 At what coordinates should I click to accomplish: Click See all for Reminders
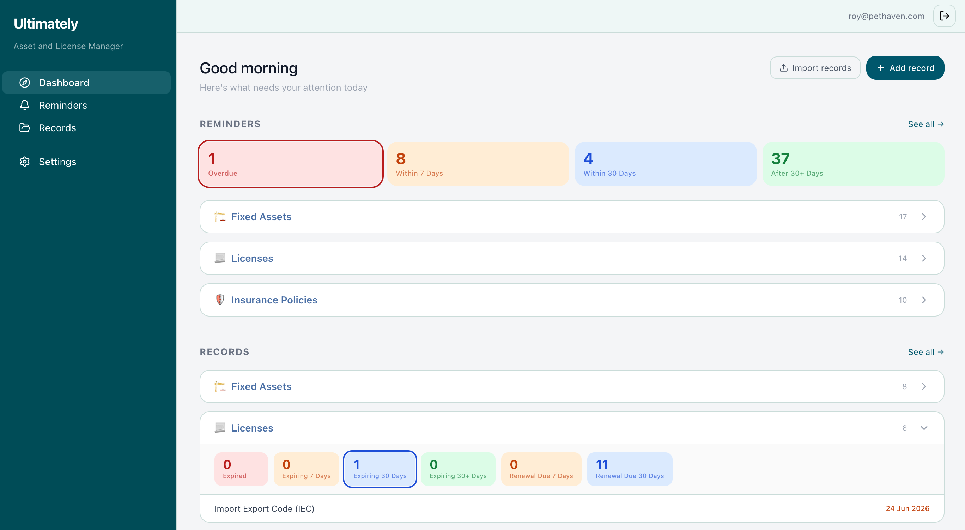coord(926,124)
